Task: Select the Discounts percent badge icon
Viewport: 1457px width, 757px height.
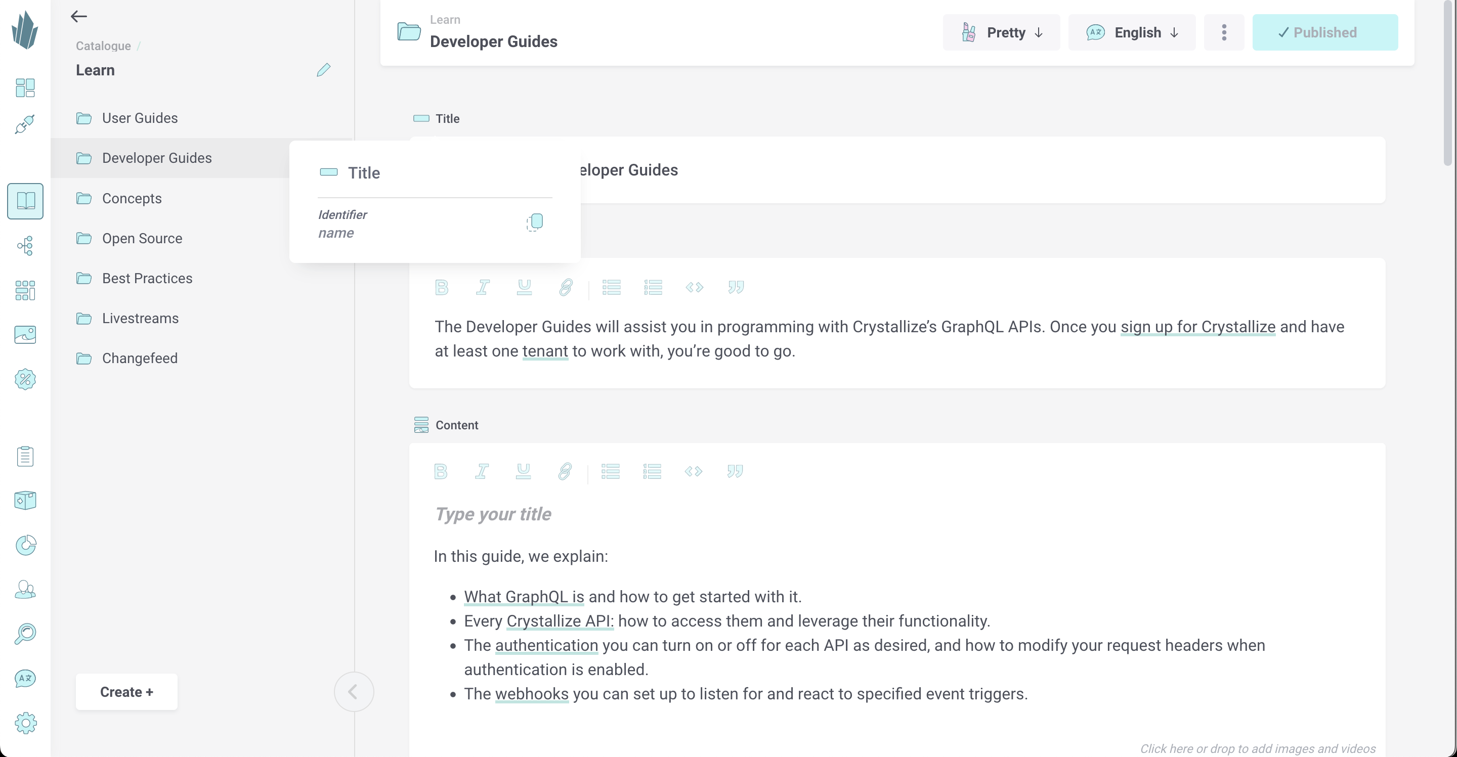Action: (25, 379)
